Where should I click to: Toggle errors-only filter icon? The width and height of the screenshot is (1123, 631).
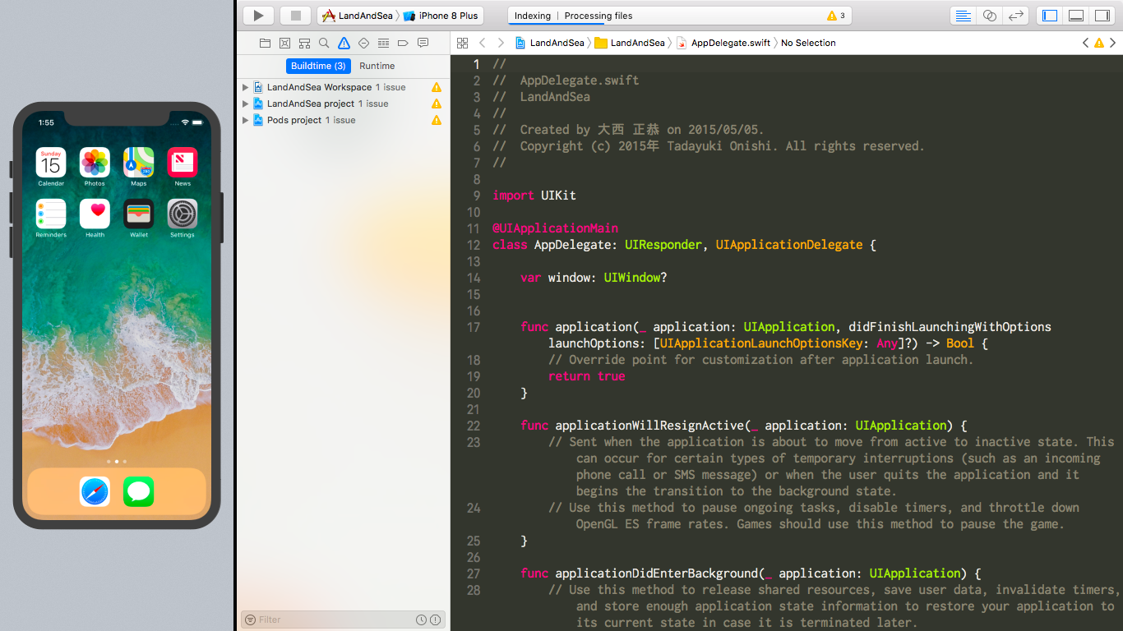click(x=436, y=619)
